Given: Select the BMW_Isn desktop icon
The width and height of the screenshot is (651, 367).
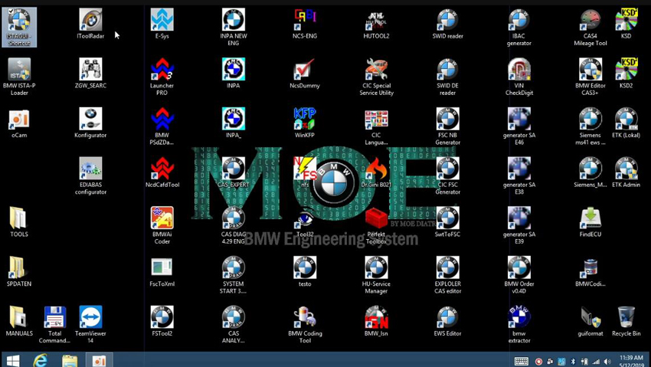Looking at the screenshot, I should pyautogui.click(x=376, y=321).
